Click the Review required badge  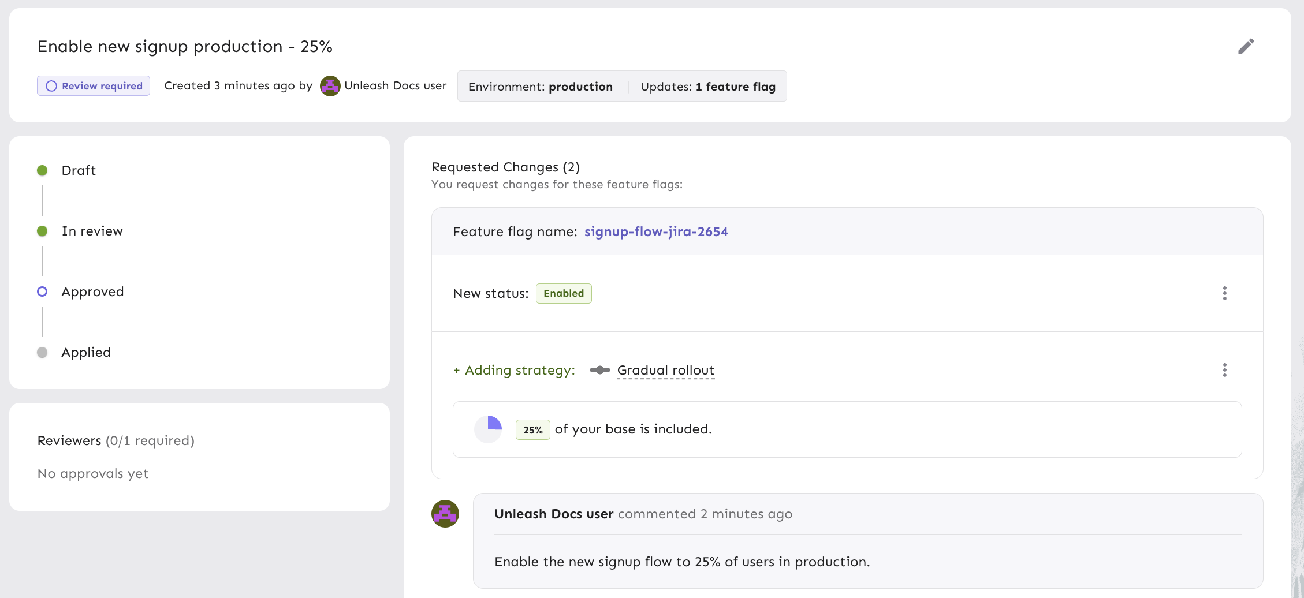(93, 85)
